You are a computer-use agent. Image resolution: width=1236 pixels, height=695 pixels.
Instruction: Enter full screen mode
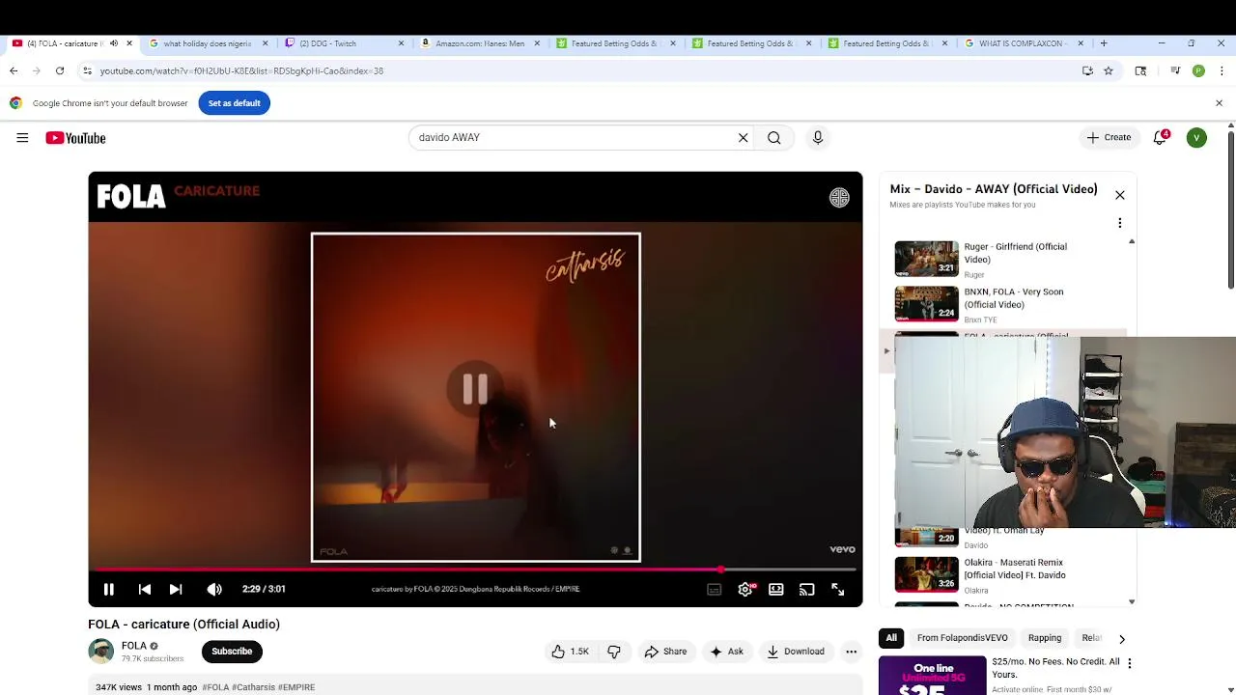838,590
